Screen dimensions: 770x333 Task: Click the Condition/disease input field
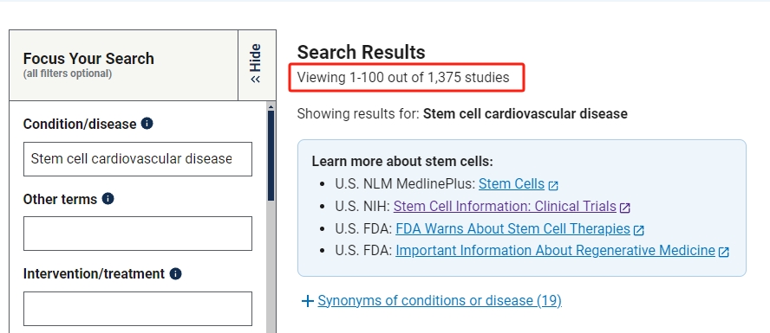(x=138, y=159)
